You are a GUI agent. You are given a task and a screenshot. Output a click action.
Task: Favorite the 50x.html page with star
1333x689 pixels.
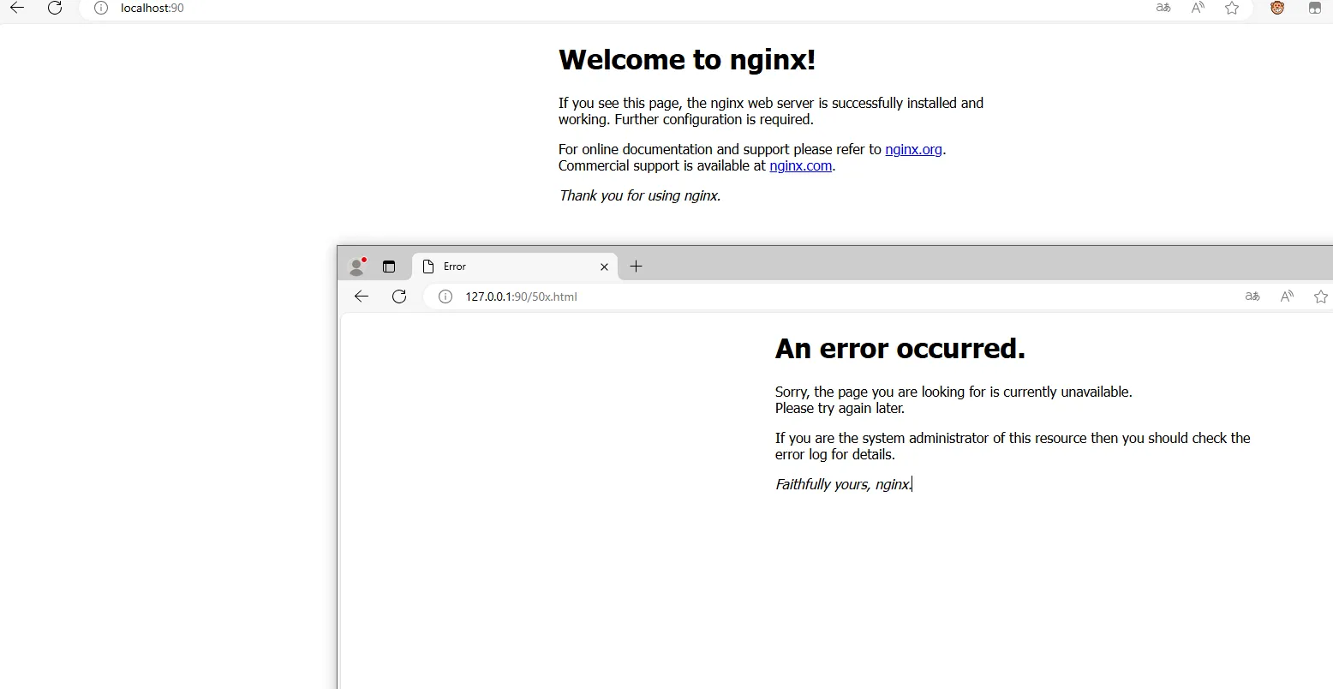coord(1321,297)
